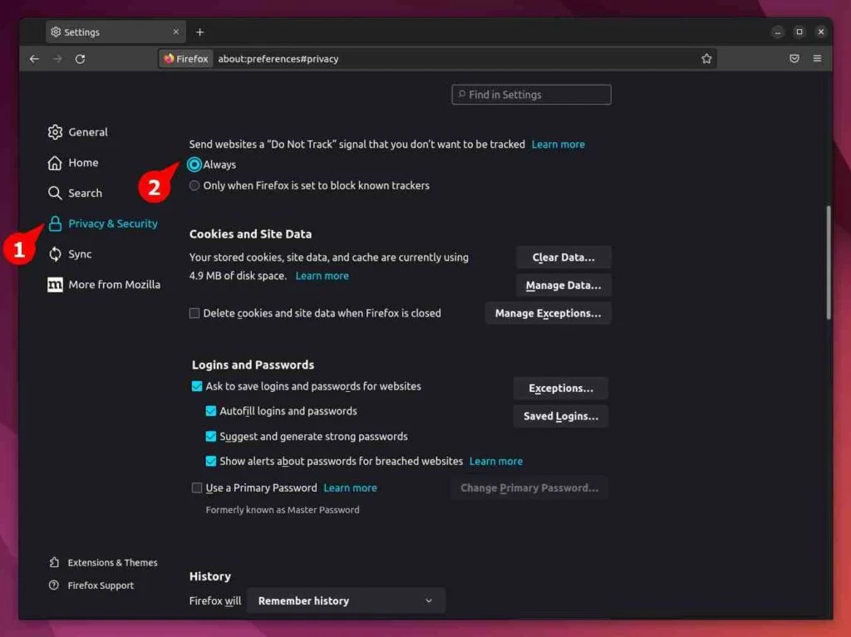Click the 'Formerly known as Master Password' text
This screenshot has height=637, width=851.
[283, 510]
